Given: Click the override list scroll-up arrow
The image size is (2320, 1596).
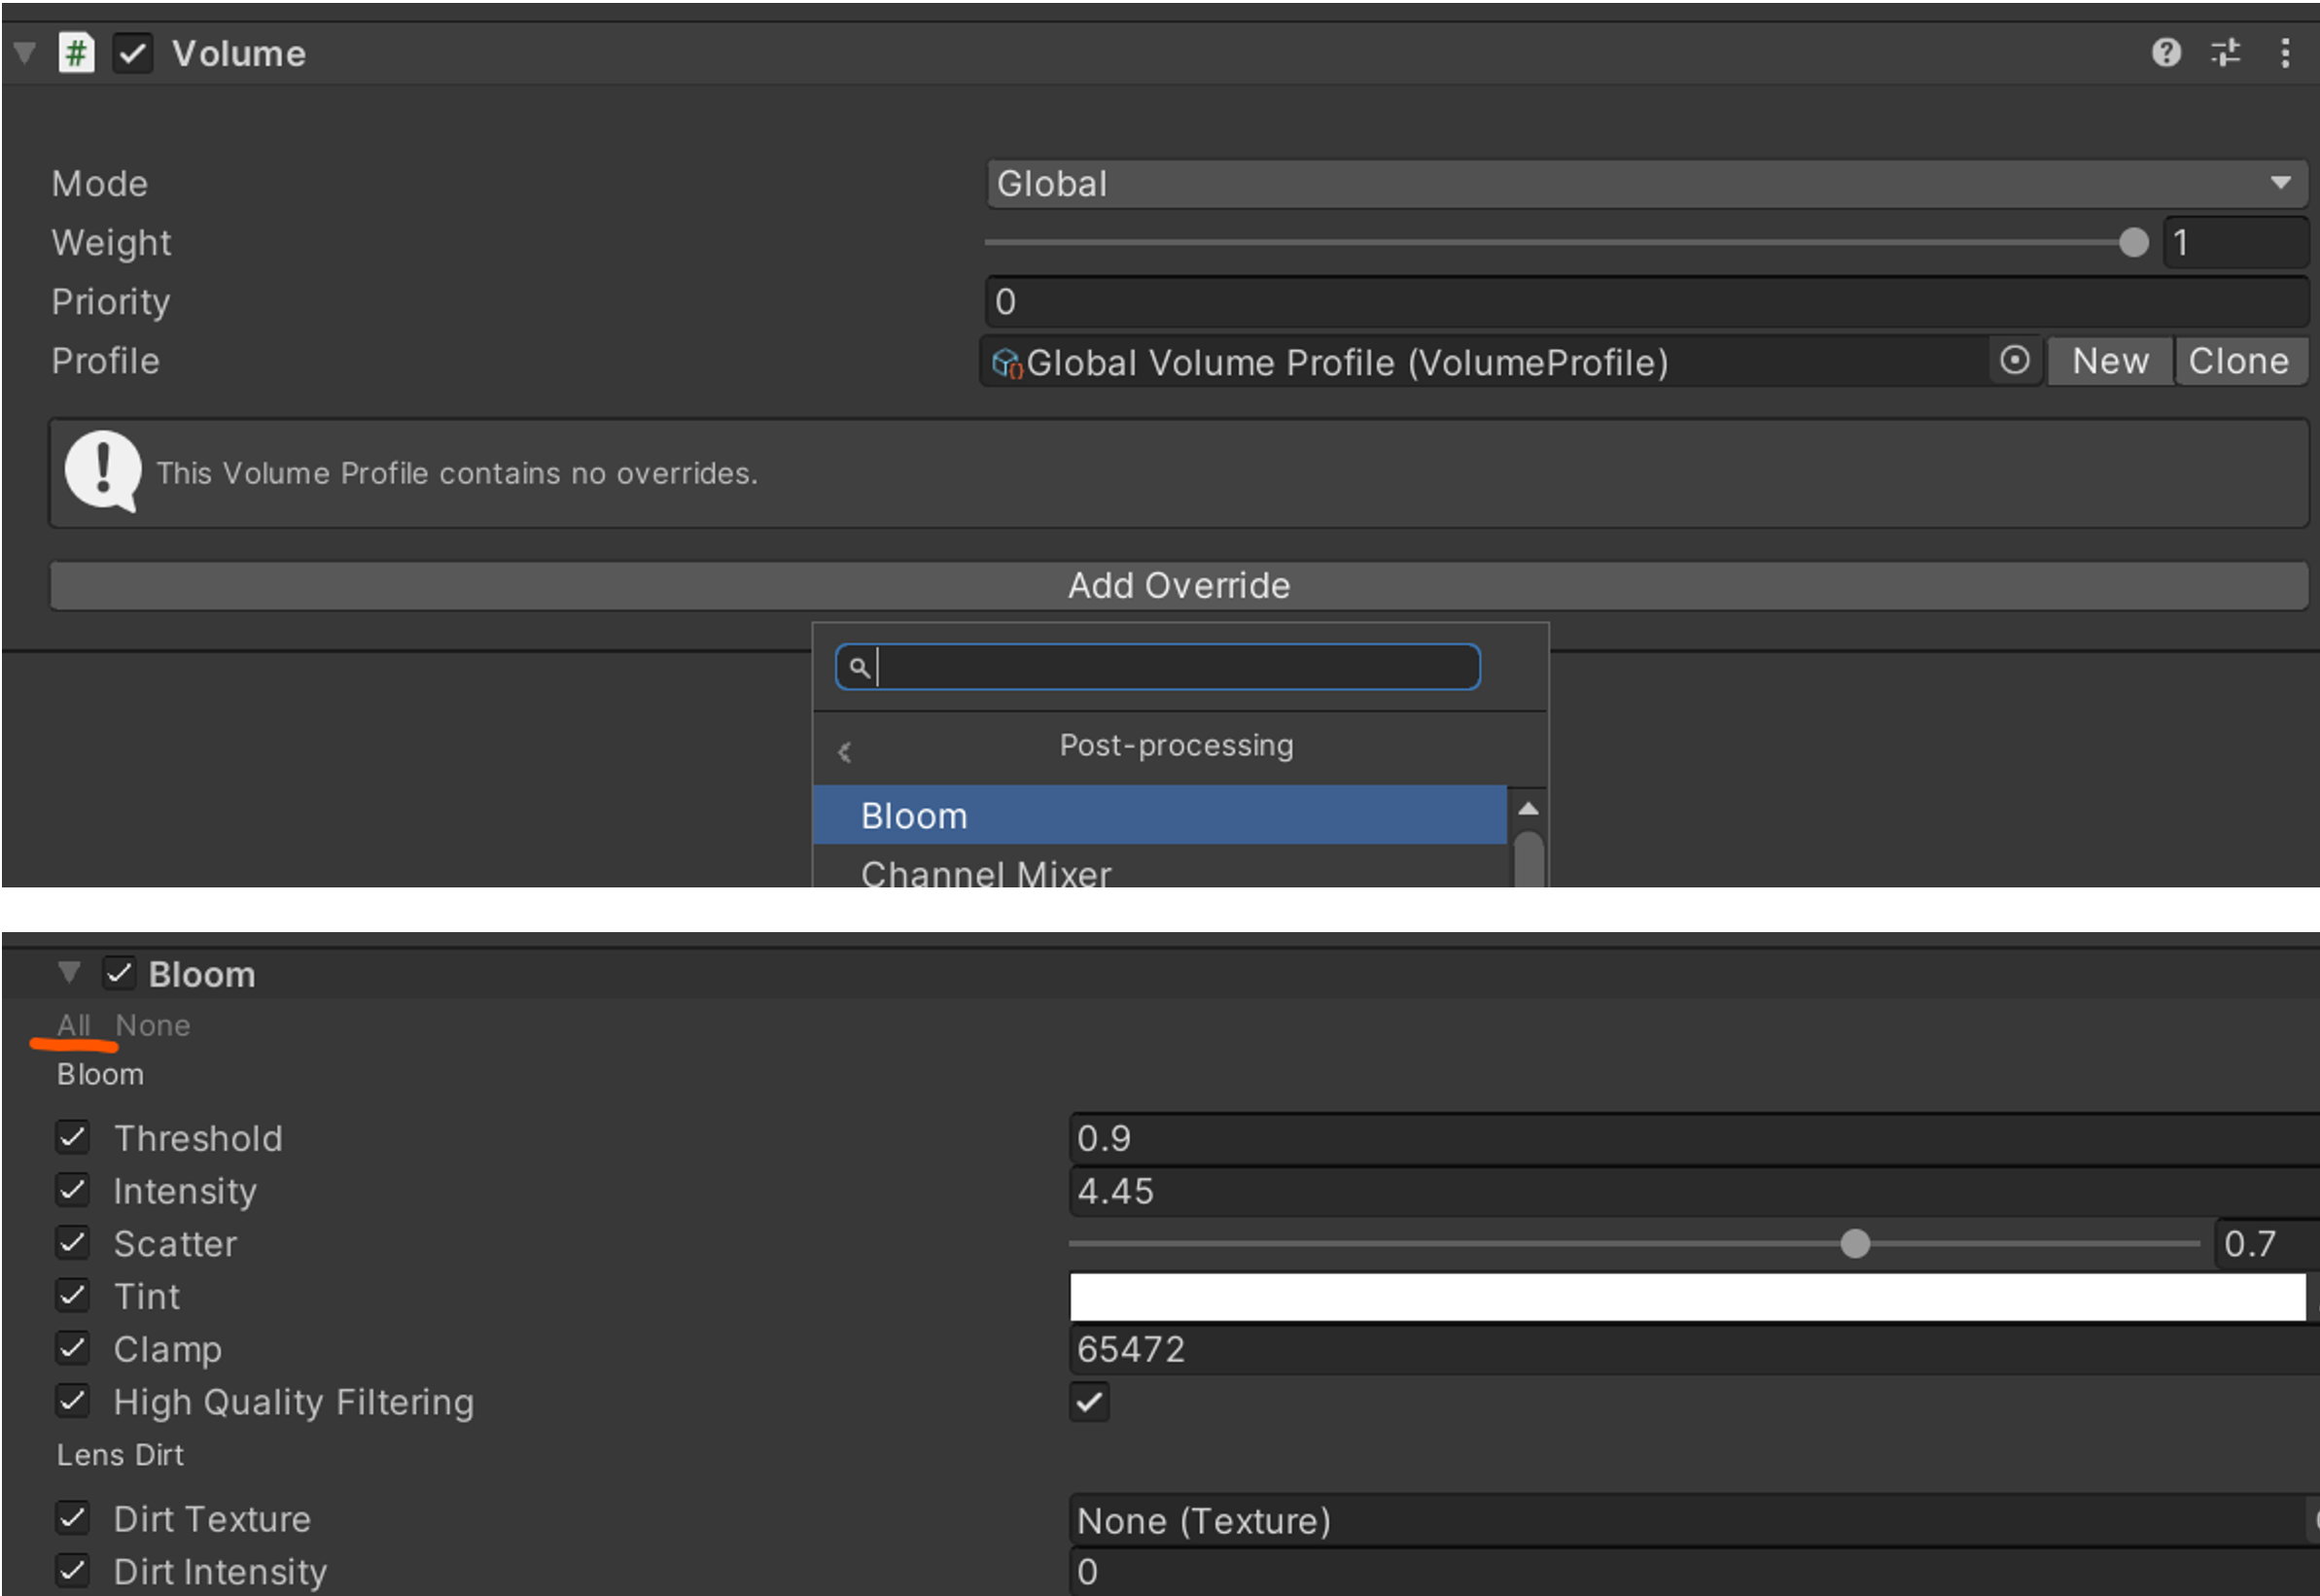Looking at the screenshot, I should [x=1528, y=809].
